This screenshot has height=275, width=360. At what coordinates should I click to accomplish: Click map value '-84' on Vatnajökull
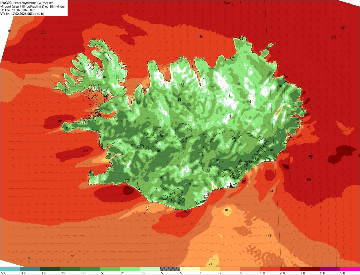coord(217,160)
